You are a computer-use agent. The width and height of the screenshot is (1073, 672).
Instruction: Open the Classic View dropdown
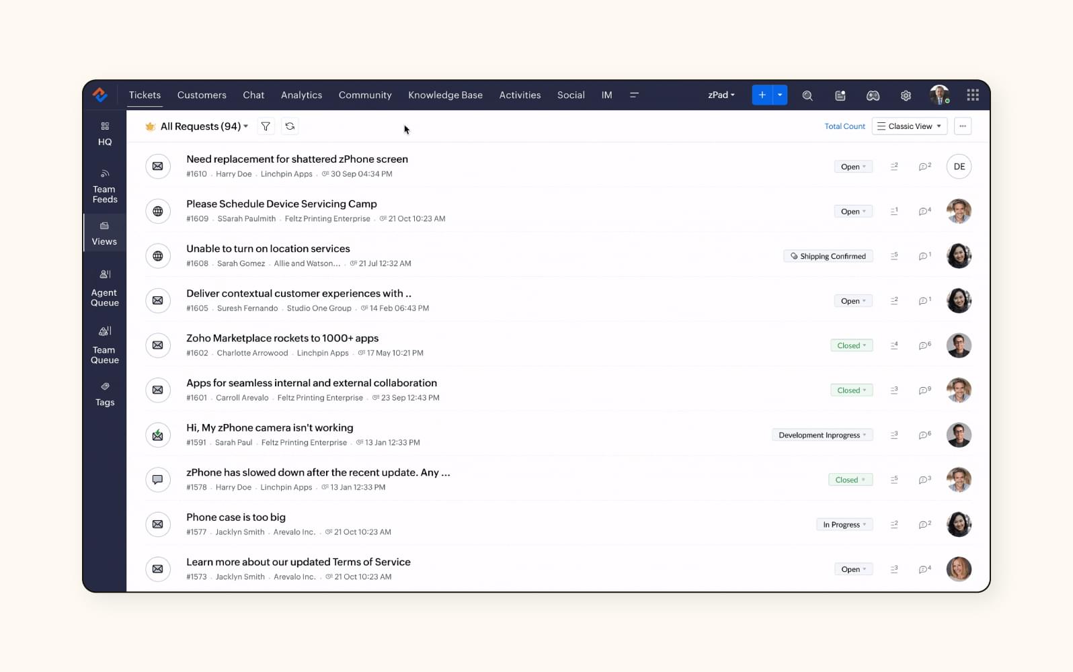click(909, 126)
